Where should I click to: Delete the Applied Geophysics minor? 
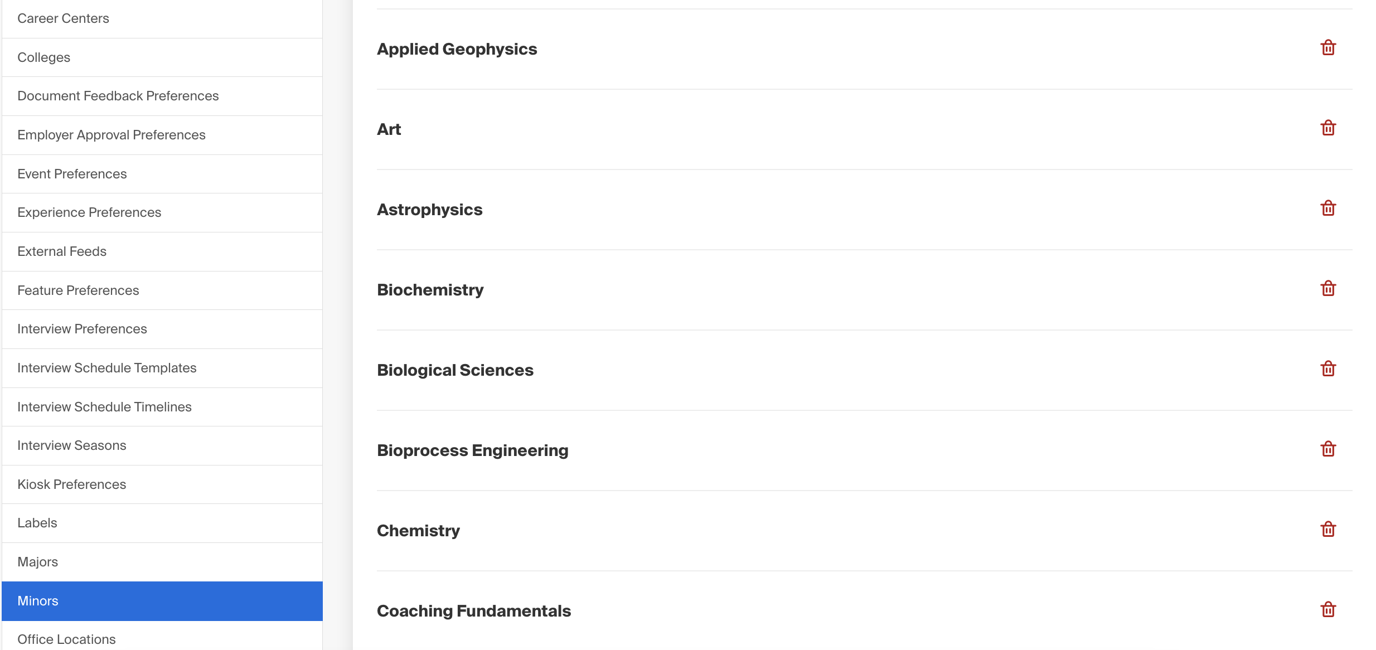click(x=1328, y=48)
